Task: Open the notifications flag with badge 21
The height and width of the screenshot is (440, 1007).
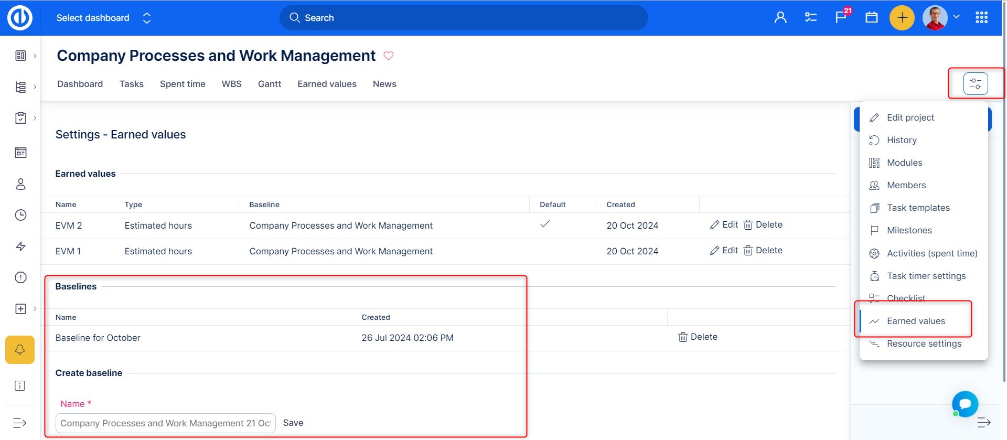Action: [841, 17]
